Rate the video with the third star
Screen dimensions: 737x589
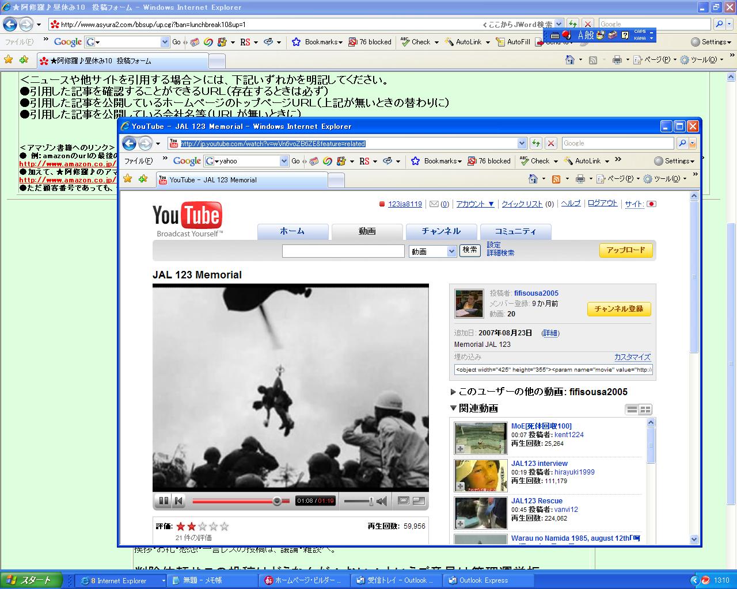point(203,526)
